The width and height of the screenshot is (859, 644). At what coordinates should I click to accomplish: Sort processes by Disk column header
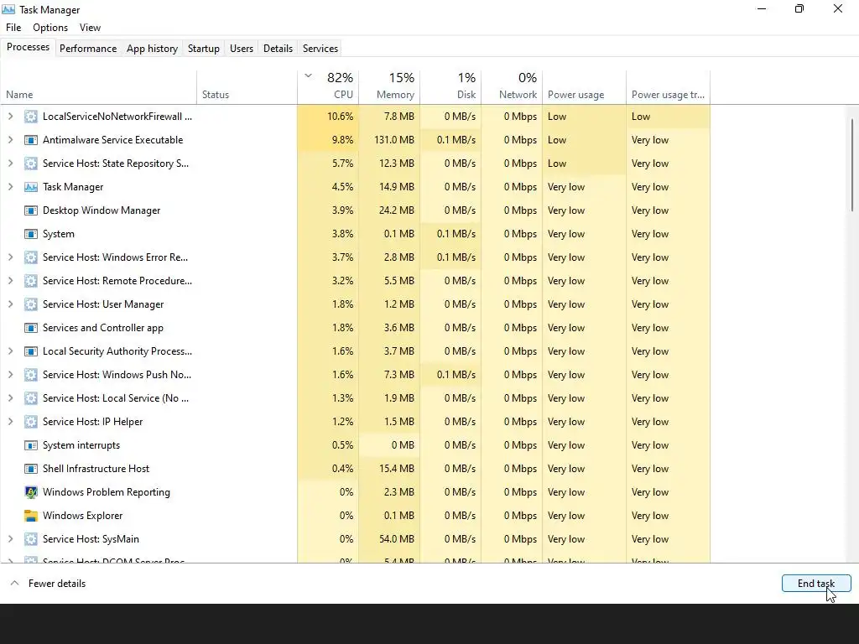click(x=450, y=86)
